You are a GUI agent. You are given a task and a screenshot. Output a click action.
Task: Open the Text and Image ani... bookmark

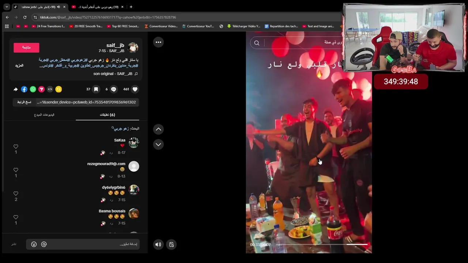pos(318,26)
